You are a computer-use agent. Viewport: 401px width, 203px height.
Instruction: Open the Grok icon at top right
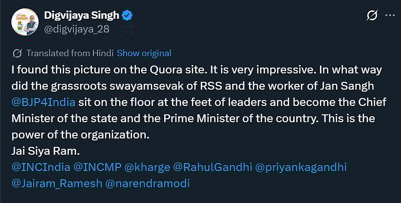point(372,16)
